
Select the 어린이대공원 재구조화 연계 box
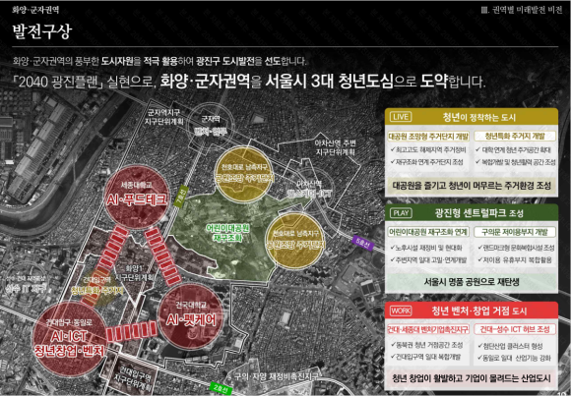click(x=428, y=232)
